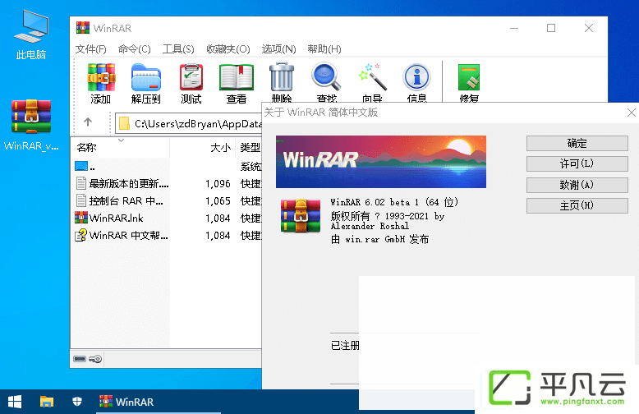Click the WinRAR books icon in About dialog

click(301, 216)
